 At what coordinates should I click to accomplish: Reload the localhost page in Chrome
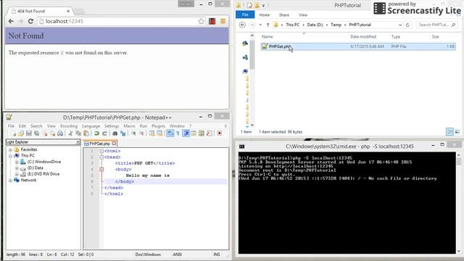[x=30, y=21]
